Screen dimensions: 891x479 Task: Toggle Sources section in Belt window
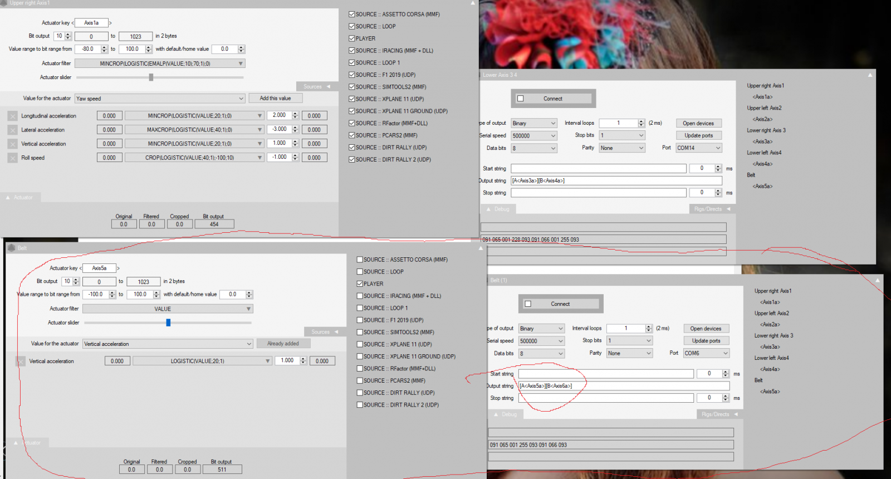pos(325,332)
